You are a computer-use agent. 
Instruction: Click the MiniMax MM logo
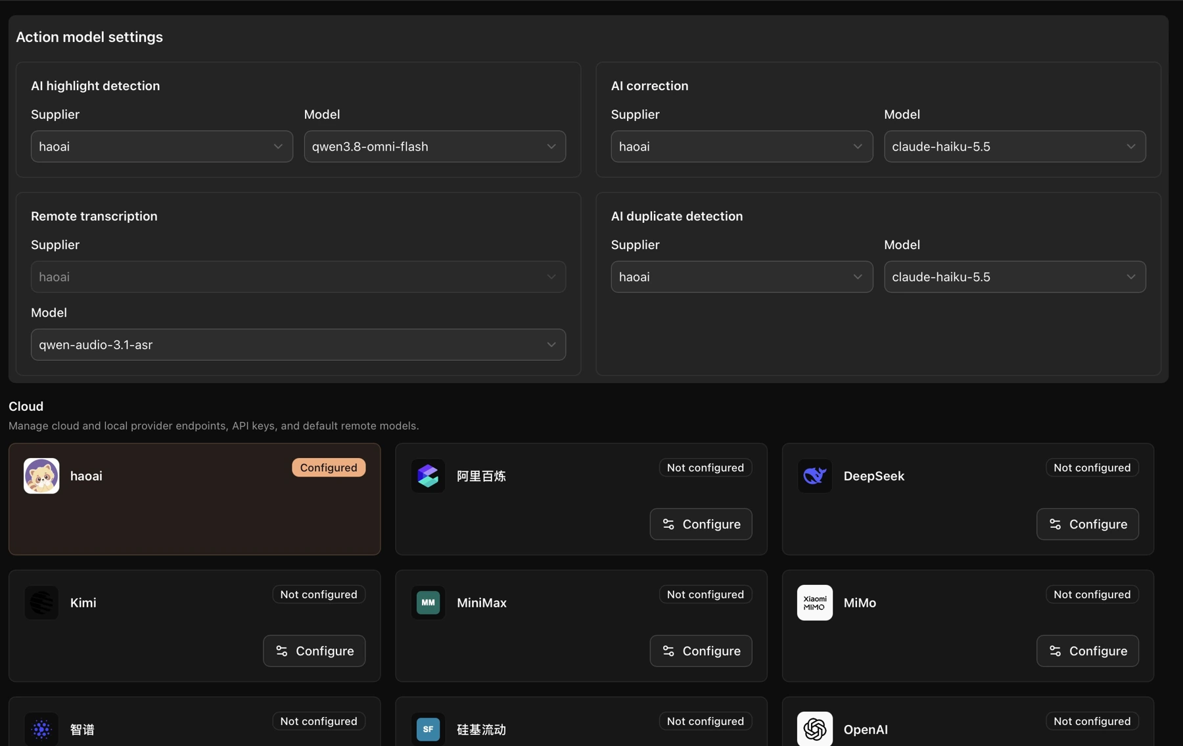[428, 602]
